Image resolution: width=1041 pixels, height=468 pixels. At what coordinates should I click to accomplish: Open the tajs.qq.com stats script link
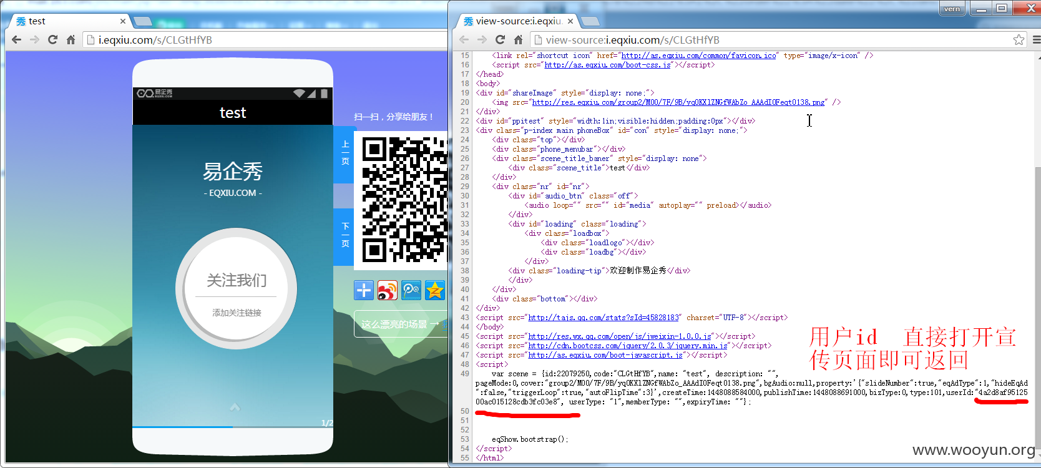[x=604, y=318]
